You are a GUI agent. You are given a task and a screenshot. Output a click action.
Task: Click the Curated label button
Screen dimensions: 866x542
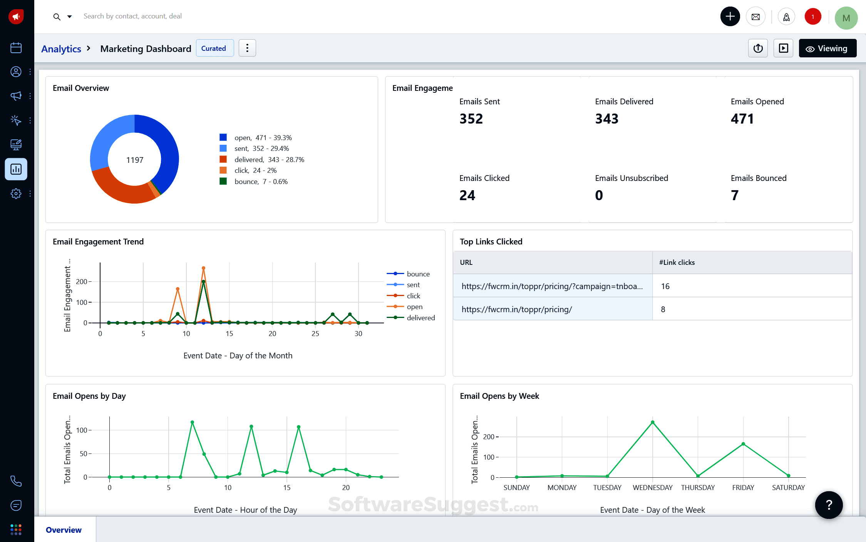[214, 49]
